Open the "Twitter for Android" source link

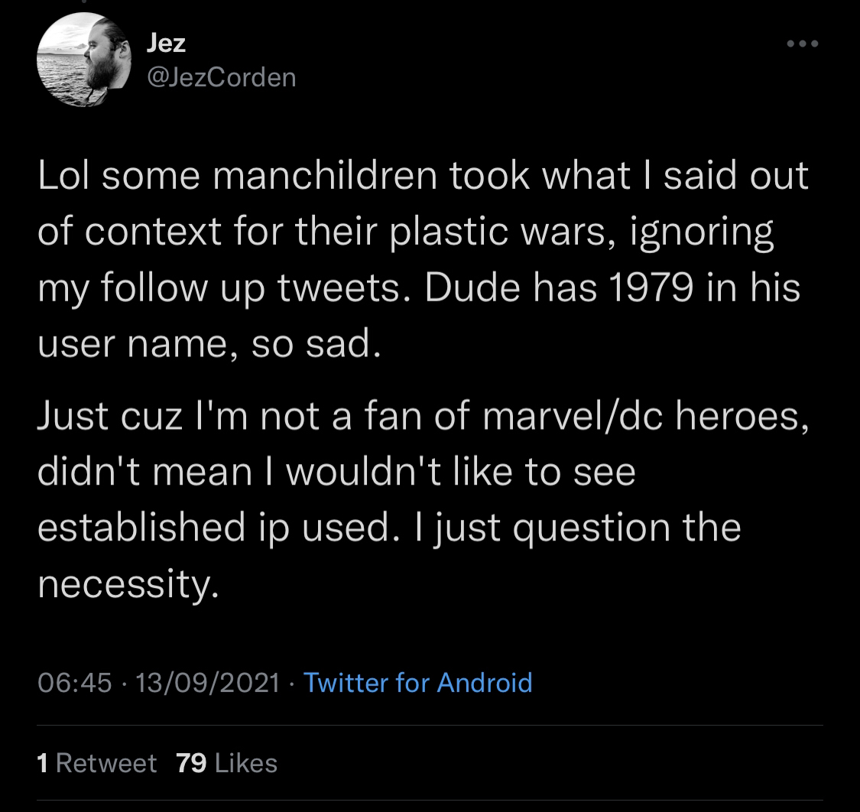click(x=417, y=681)
